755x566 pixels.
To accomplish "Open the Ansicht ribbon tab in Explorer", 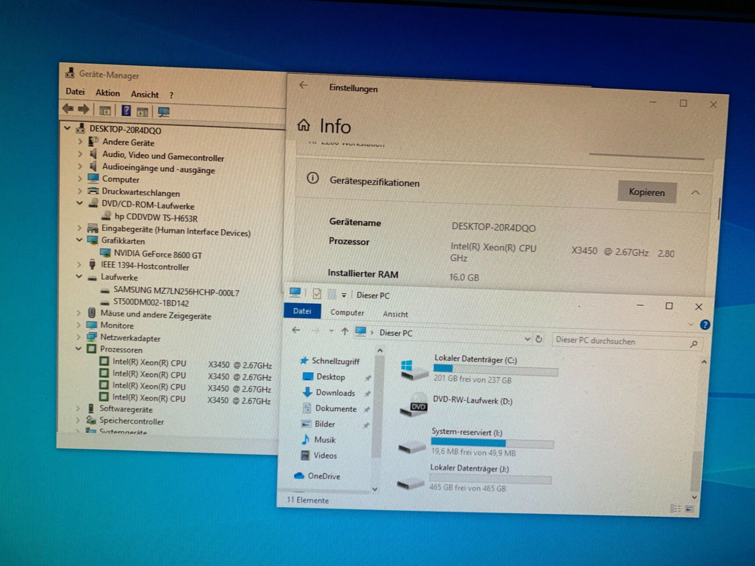I will pyautogui.click(x=395, y=314).
